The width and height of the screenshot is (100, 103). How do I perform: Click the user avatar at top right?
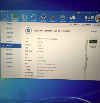[x=98, y=19]
